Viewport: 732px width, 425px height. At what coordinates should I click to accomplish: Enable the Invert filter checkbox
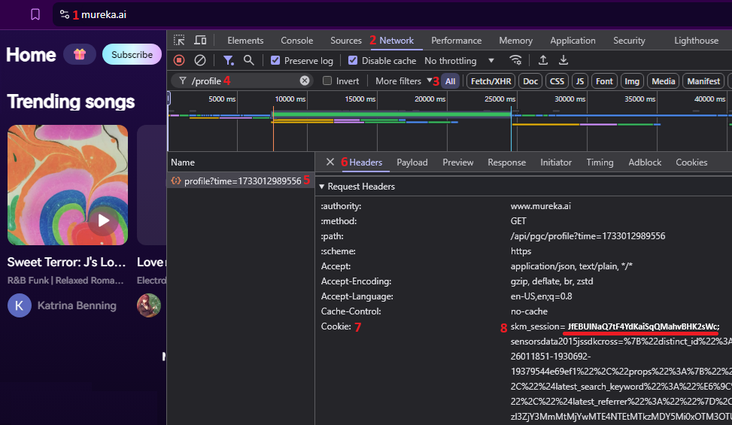327,80
